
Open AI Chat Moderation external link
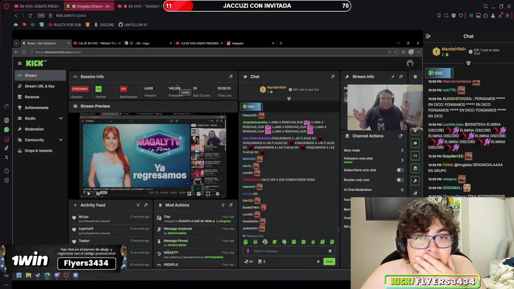pos(402,190)
